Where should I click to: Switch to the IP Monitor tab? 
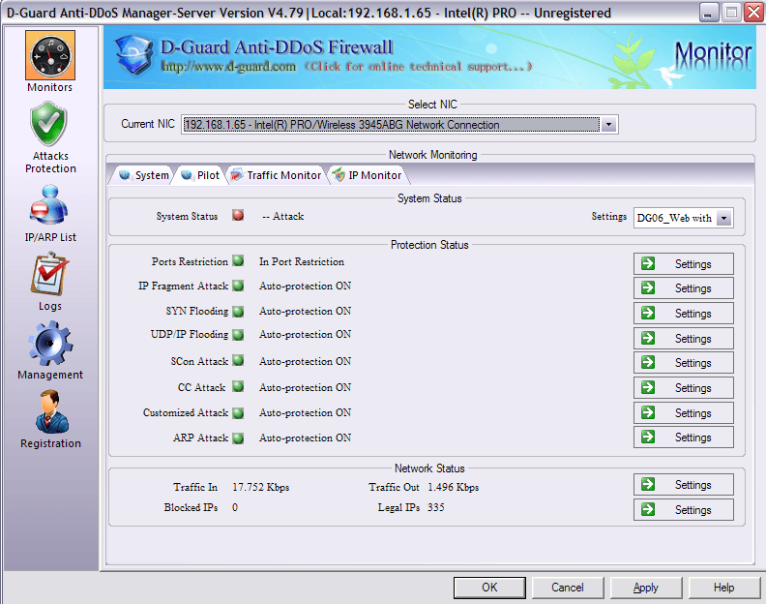[x=368, y=175]
